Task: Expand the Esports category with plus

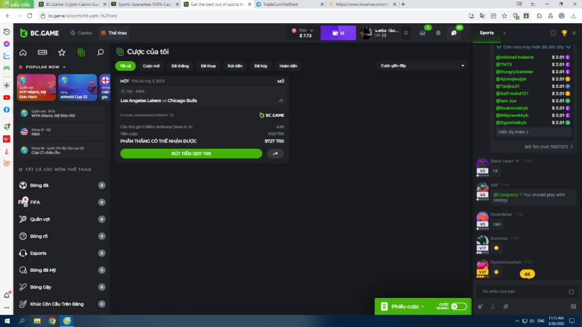Action: tap(102, 253)
